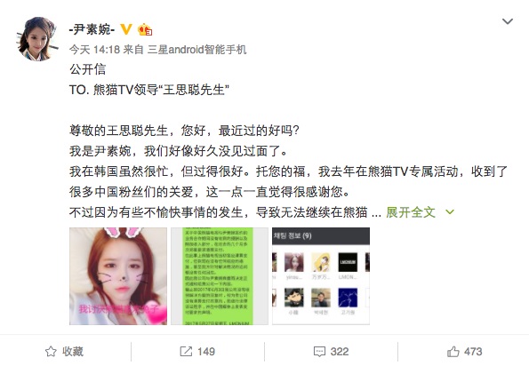Open the -尹素婉- username link
This screenshot has width=529, height=366.
tap(92, 29)
